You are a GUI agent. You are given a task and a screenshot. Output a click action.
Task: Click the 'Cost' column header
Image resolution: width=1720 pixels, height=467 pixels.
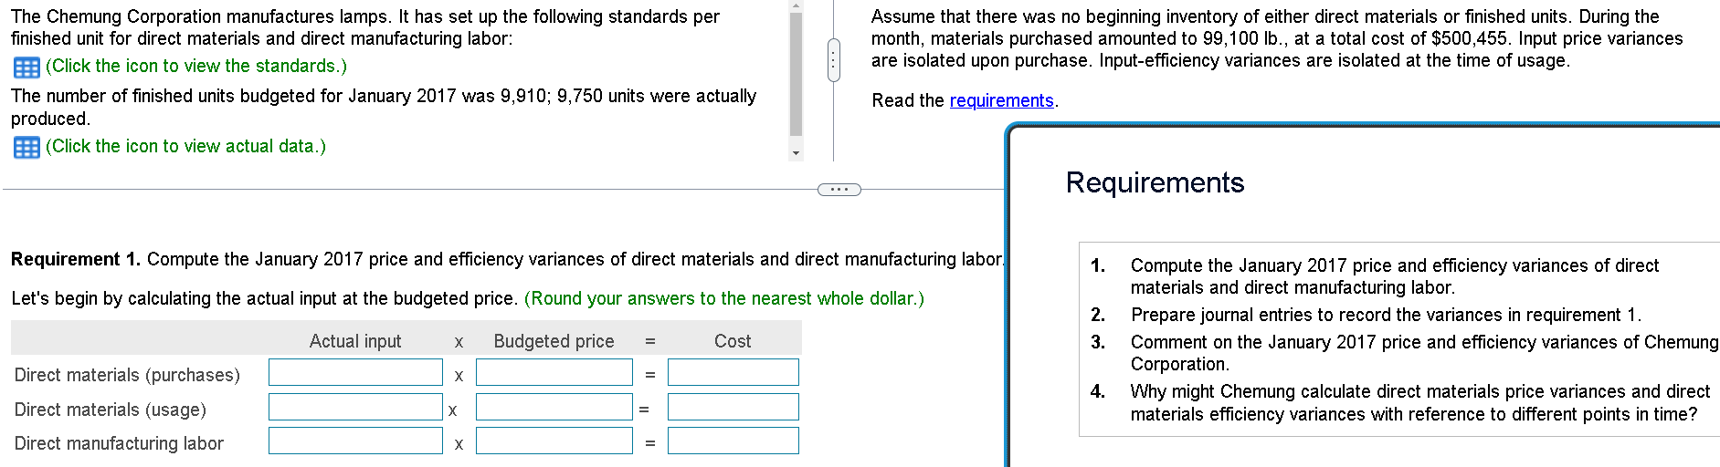(x=733, y=341)
